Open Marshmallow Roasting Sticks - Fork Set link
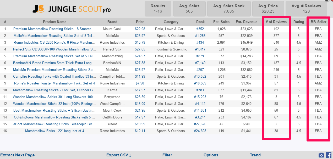This screenshot has width=333, height=159. click(x=54, y=90)
